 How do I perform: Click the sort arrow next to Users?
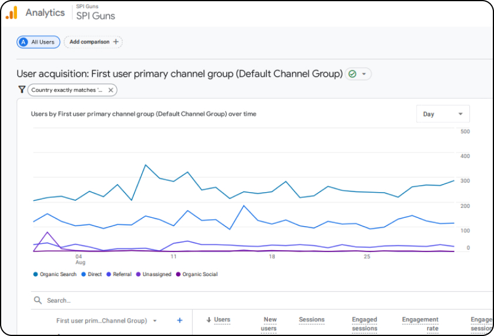[209, 320]
